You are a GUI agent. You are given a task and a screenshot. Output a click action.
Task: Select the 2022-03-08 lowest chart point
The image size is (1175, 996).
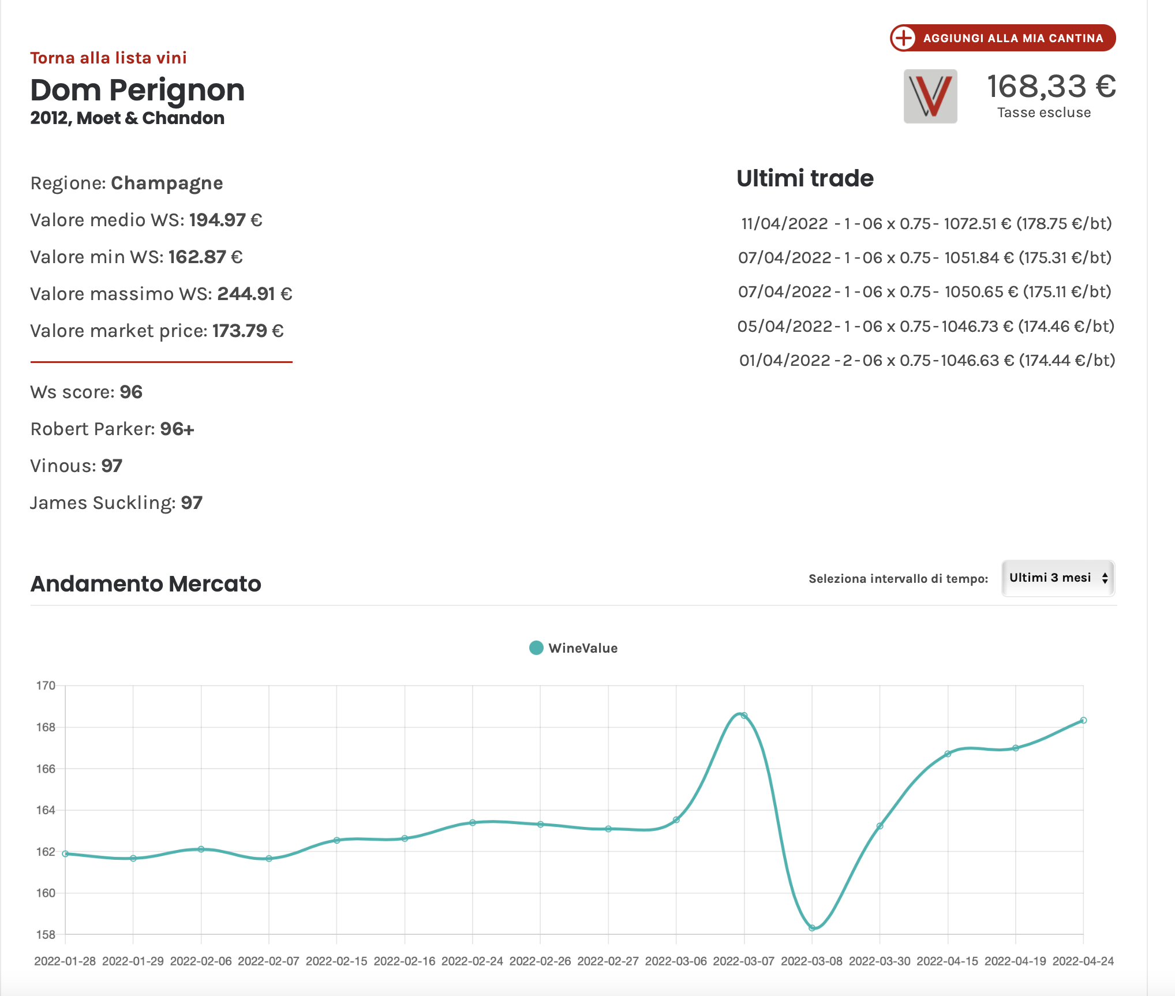(812, 928)
